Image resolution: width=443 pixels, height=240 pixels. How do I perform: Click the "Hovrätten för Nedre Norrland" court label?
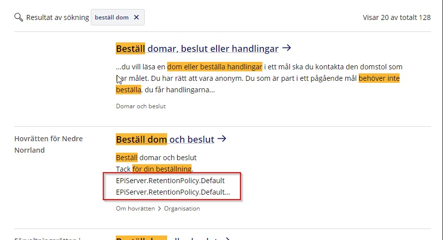pyautogui.click(x=48, y=144)
